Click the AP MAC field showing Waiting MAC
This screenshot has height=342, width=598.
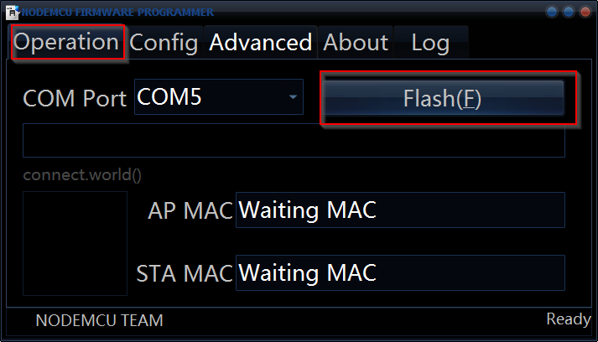(400, 210)
